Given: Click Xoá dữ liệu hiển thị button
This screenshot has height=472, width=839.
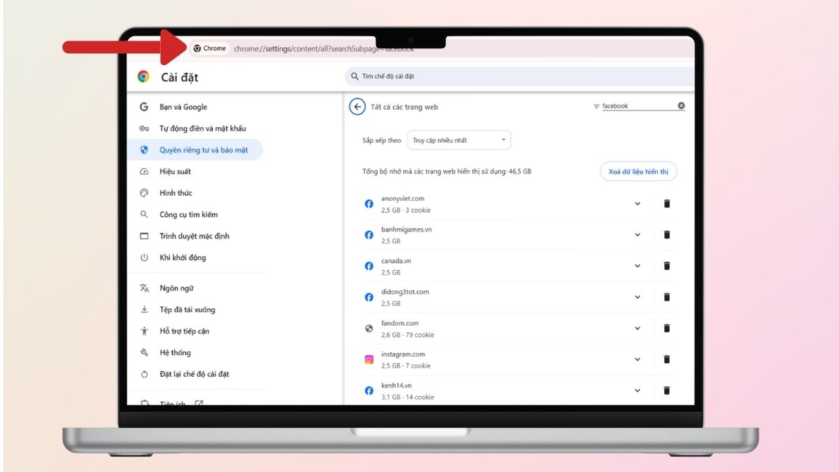Looking at the screenshot, I should coord(638,171).
